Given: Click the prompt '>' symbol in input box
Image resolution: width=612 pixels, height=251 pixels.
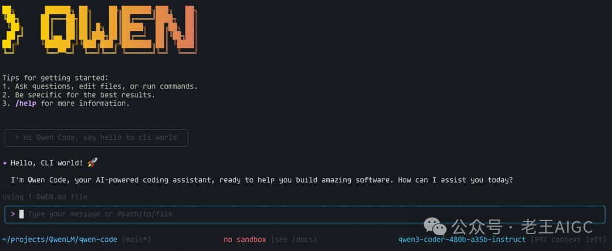Looking at the screenshot, I should [x=13, y=214].
